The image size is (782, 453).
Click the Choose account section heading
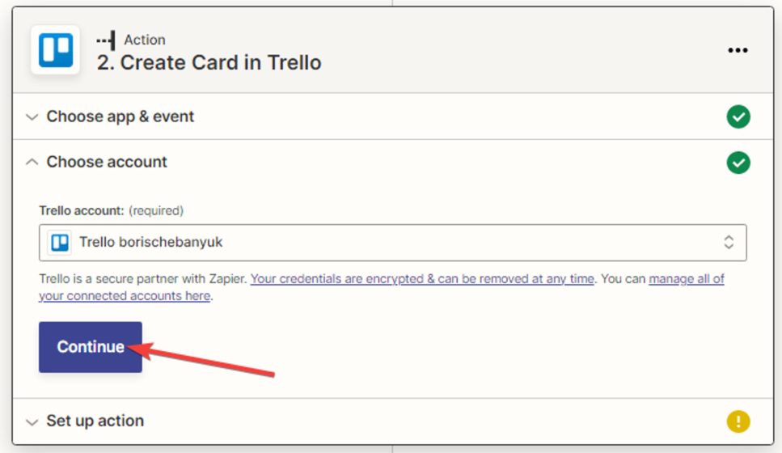[107, 162]
